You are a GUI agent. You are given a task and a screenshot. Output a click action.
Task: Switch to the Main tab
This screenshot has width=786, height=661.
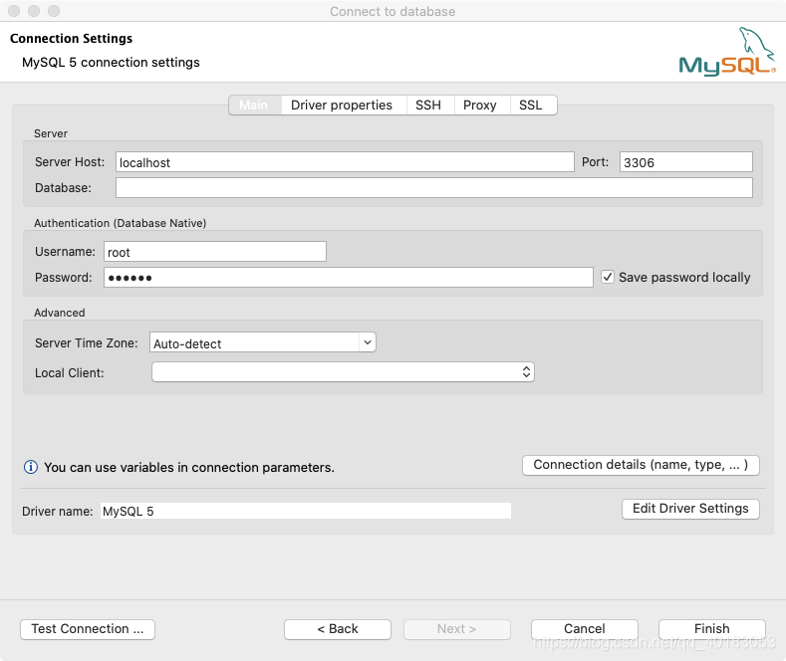[x=255, y=106]
